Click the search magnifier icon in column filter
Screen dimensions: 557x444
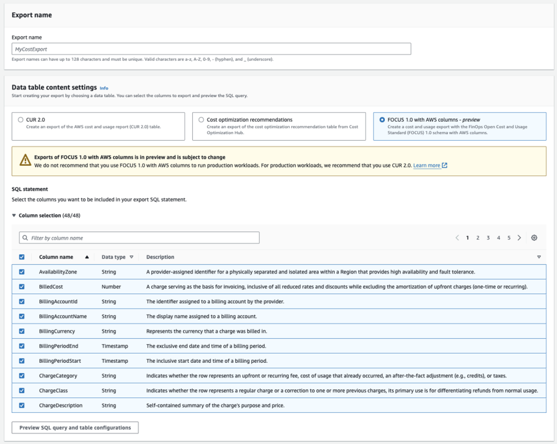[x=25, y=238]
